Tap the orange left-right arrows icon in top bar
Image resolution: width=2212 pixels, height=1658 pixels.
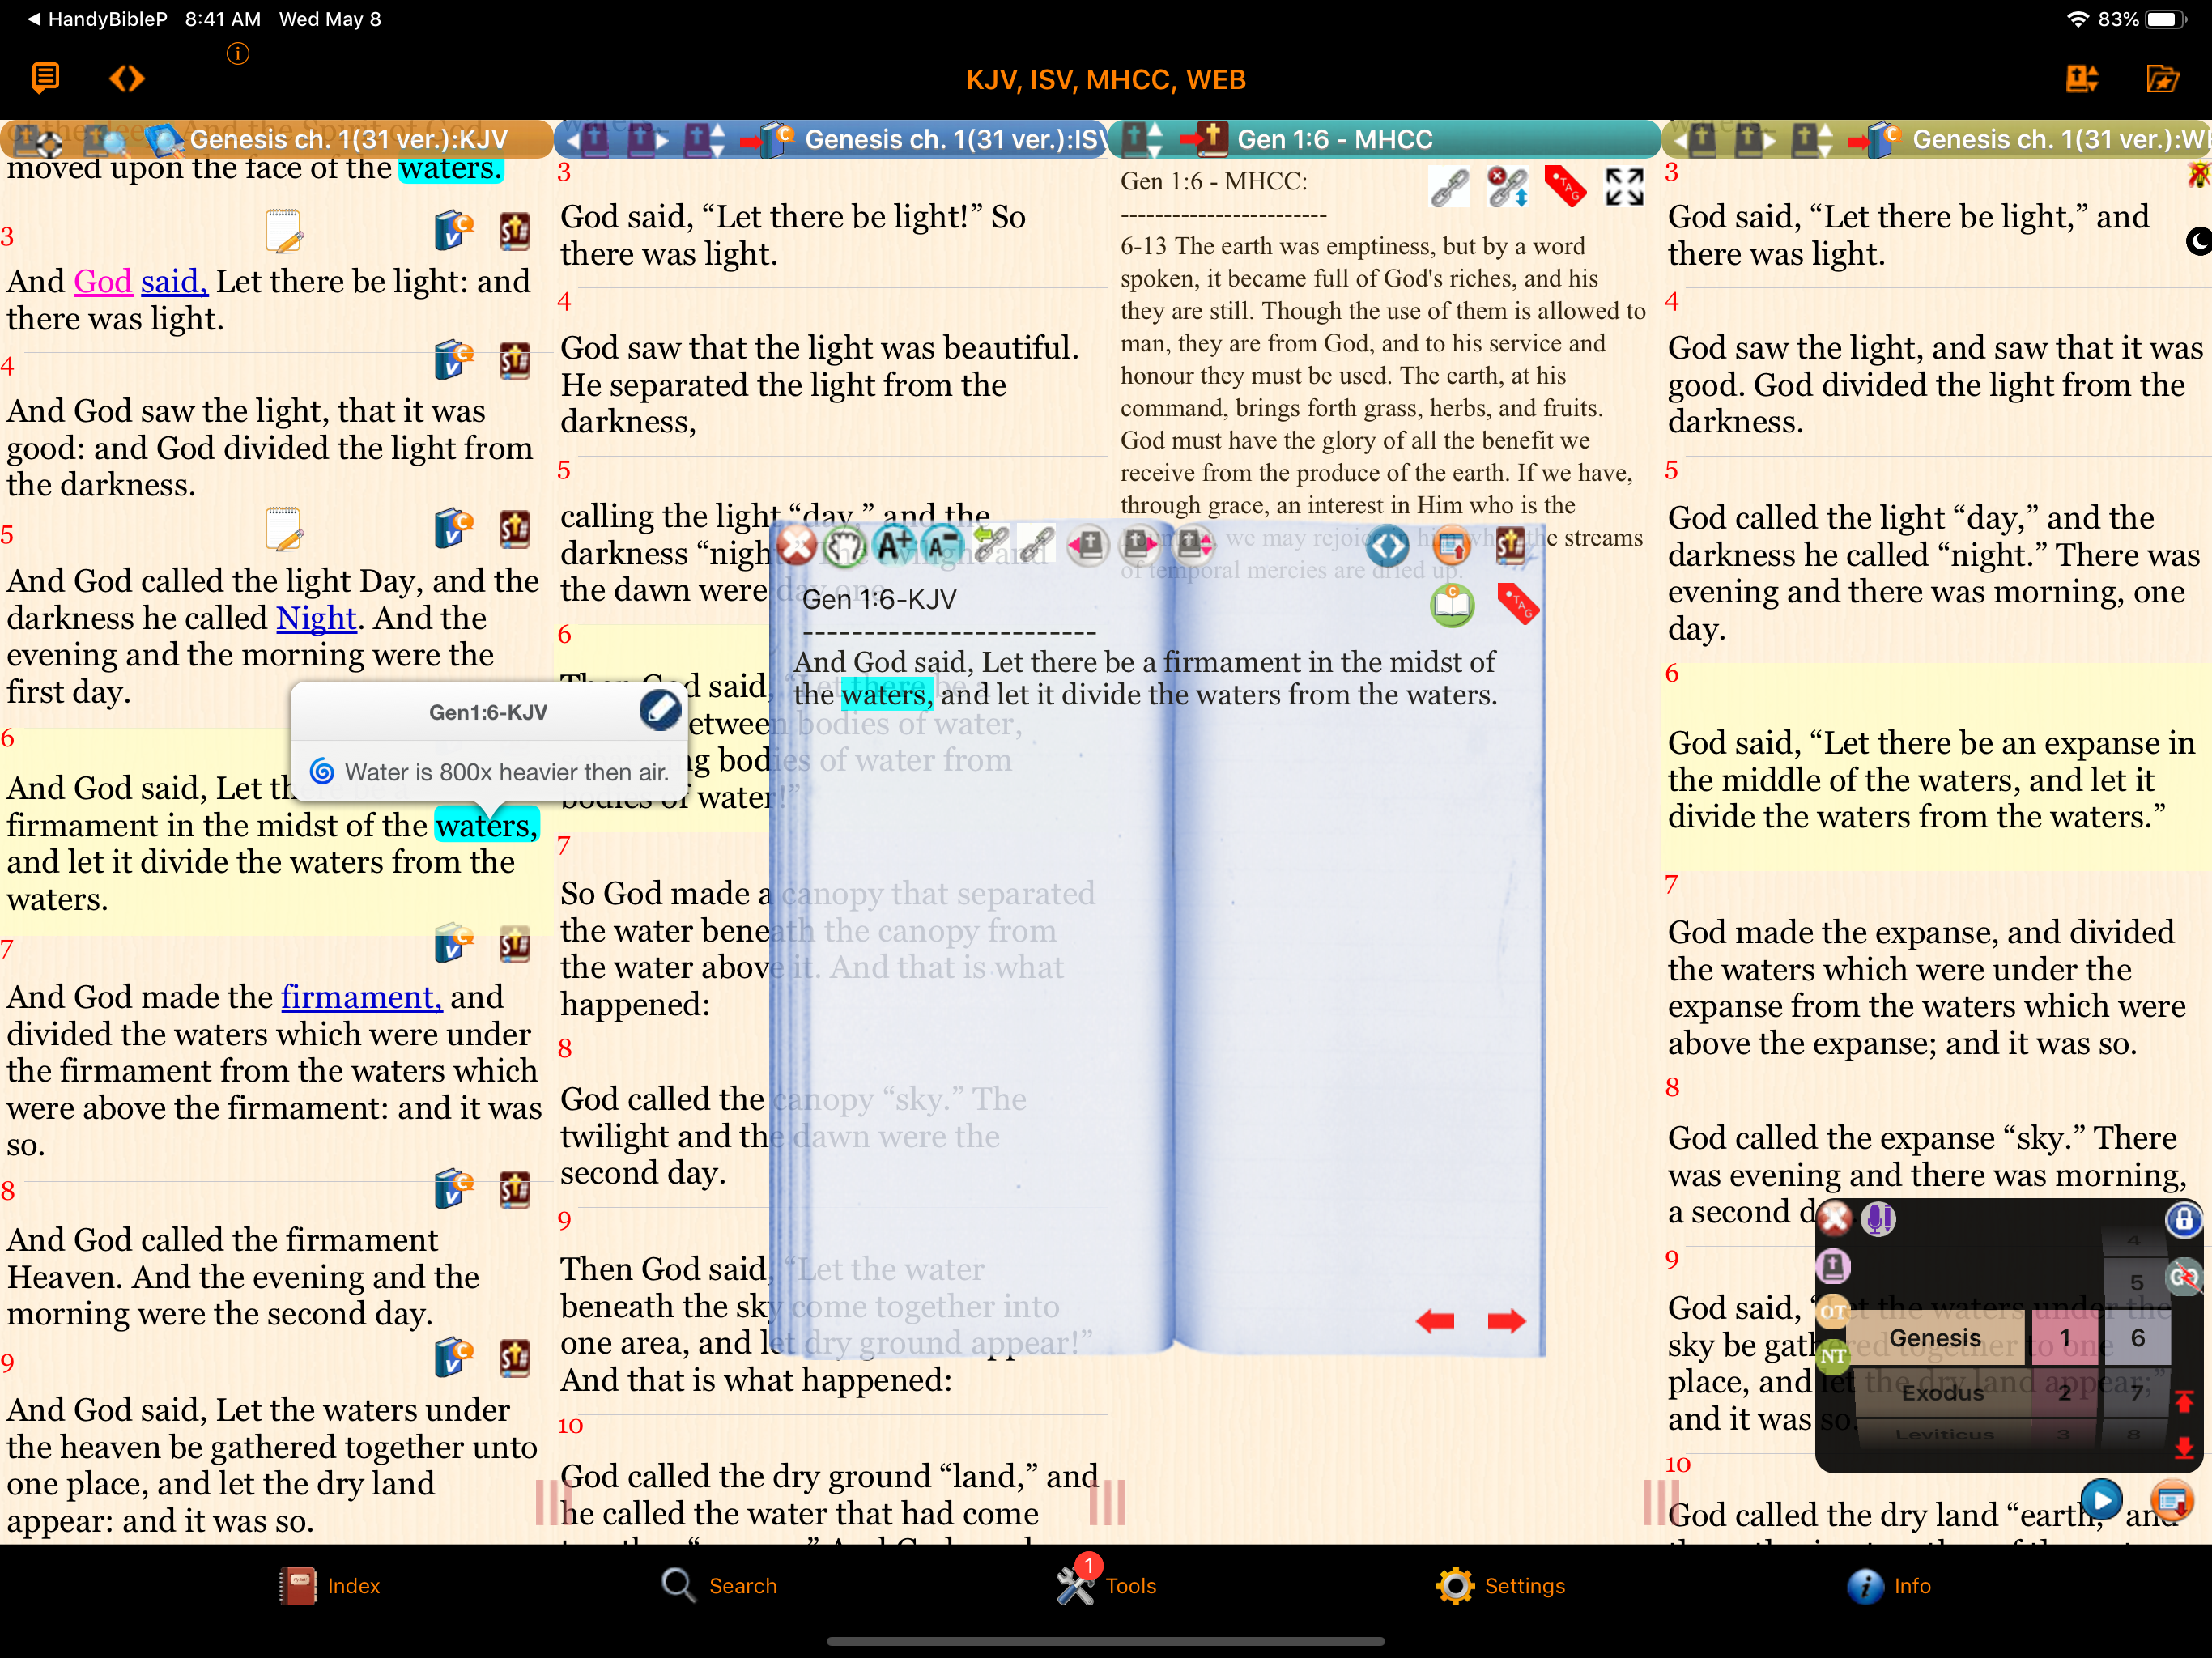pyautogui.click(x=127, y=78)
